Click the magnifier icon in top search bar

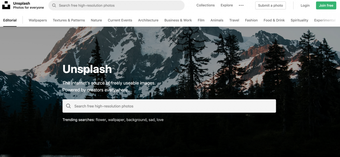(54, 5)
